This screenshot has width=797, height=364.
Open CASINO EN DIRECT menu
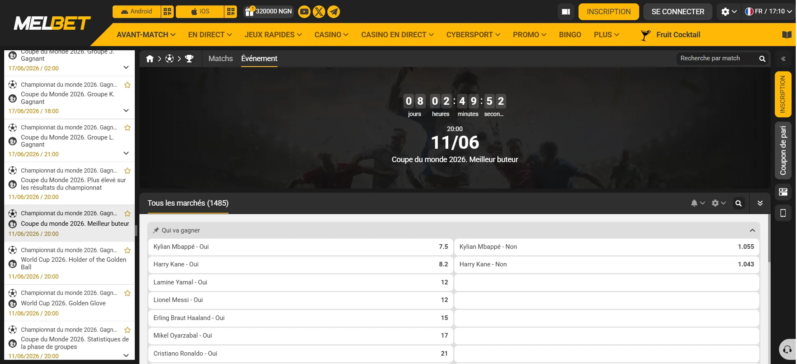pos(398,35)
